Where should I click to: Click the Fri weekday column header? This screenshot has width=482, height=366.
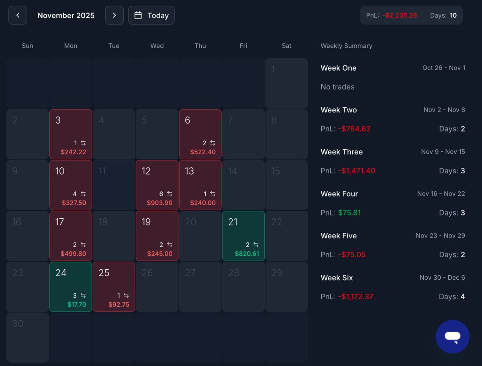click(x=243, y=46)
